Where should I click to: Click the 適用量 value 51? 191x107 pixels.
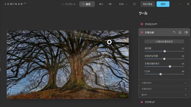[183, 48]
